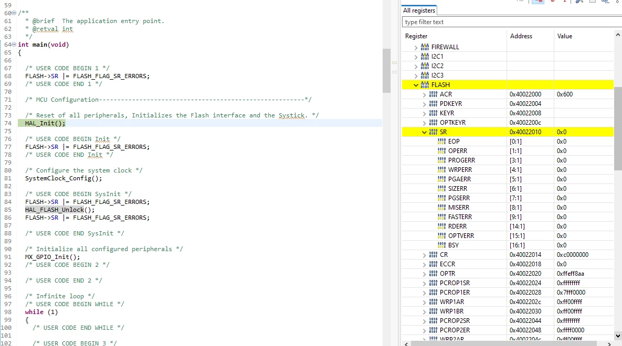This screenshot has width=622, height=346.
Task: Select the All registers tab
Action: (x=419, y=10)
